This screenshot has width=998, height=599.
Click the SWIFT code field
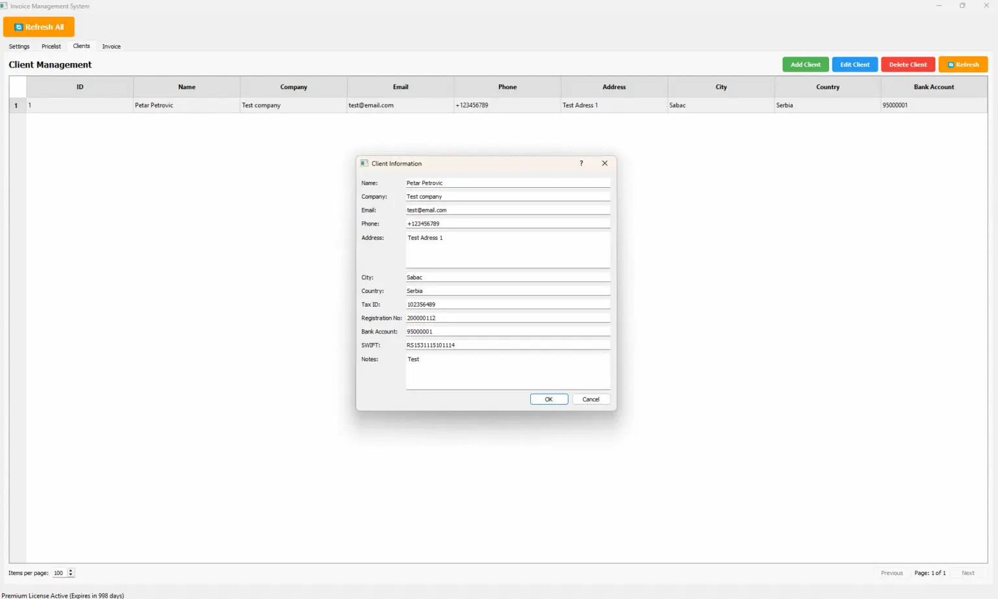coord(507,346)
